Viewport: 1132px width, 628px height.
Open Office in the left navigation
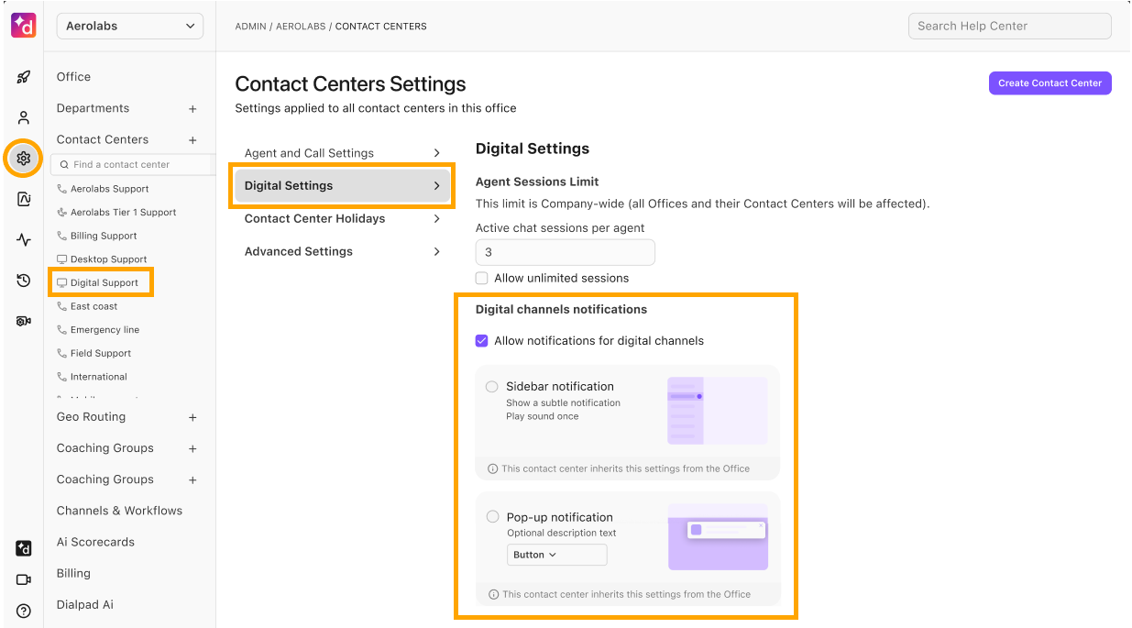click(x=73, y=77)
